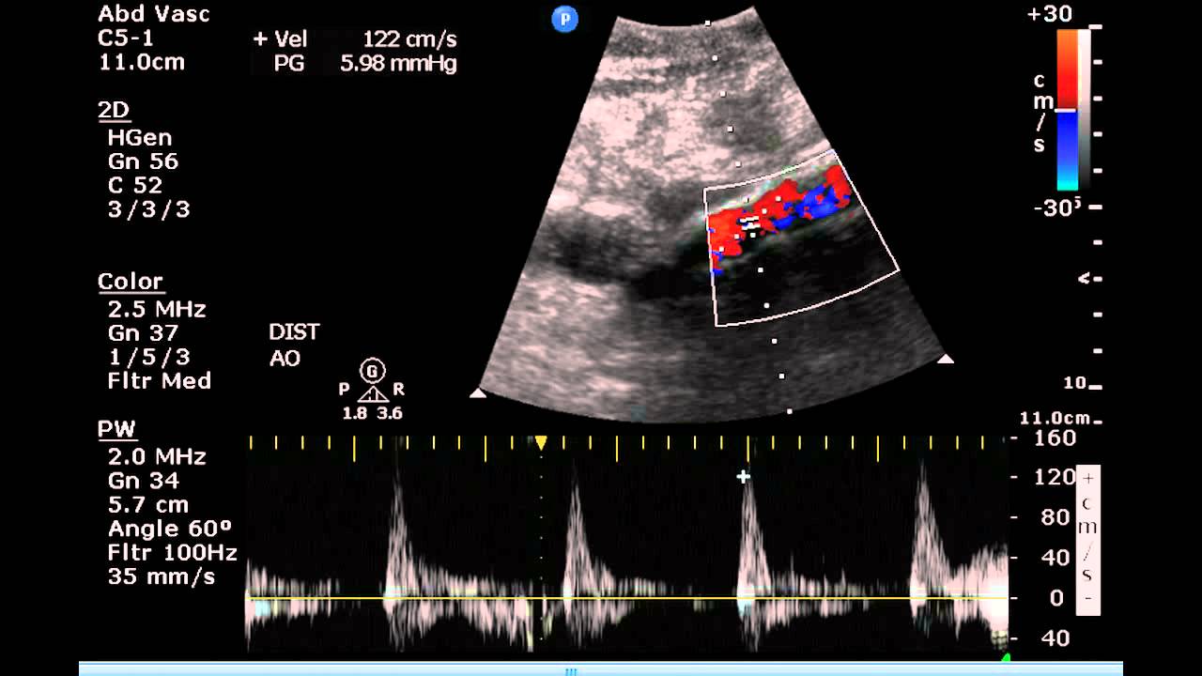
Task: Click the "-30" color scale minimum
Action: coord(1051,207)
